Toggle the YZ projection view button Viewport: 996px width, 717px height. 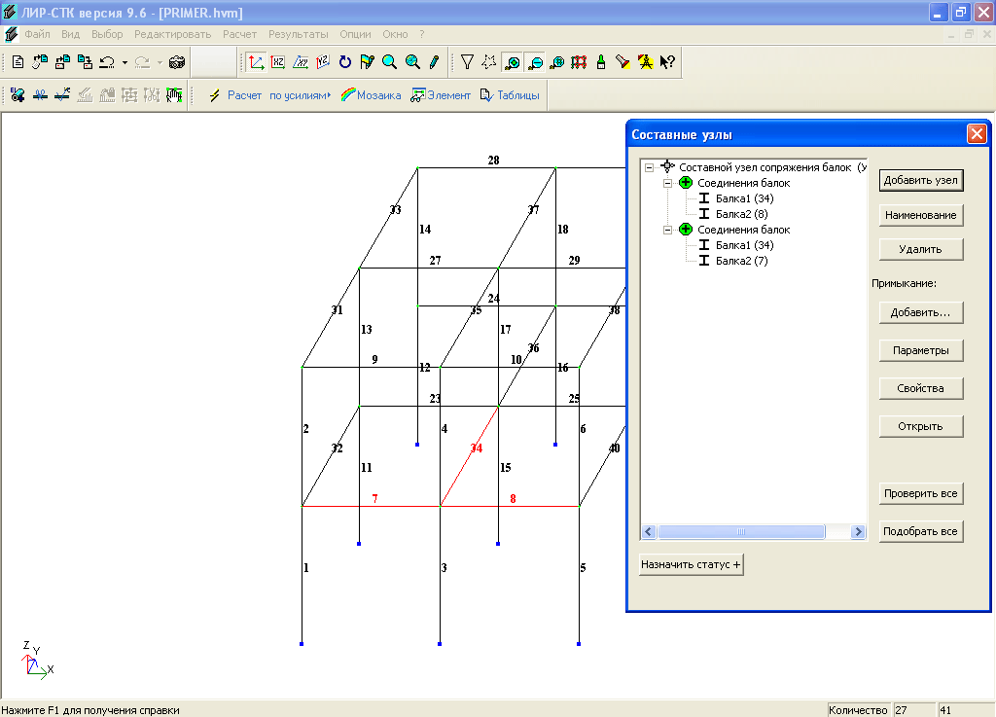click(x=323, y=62)
